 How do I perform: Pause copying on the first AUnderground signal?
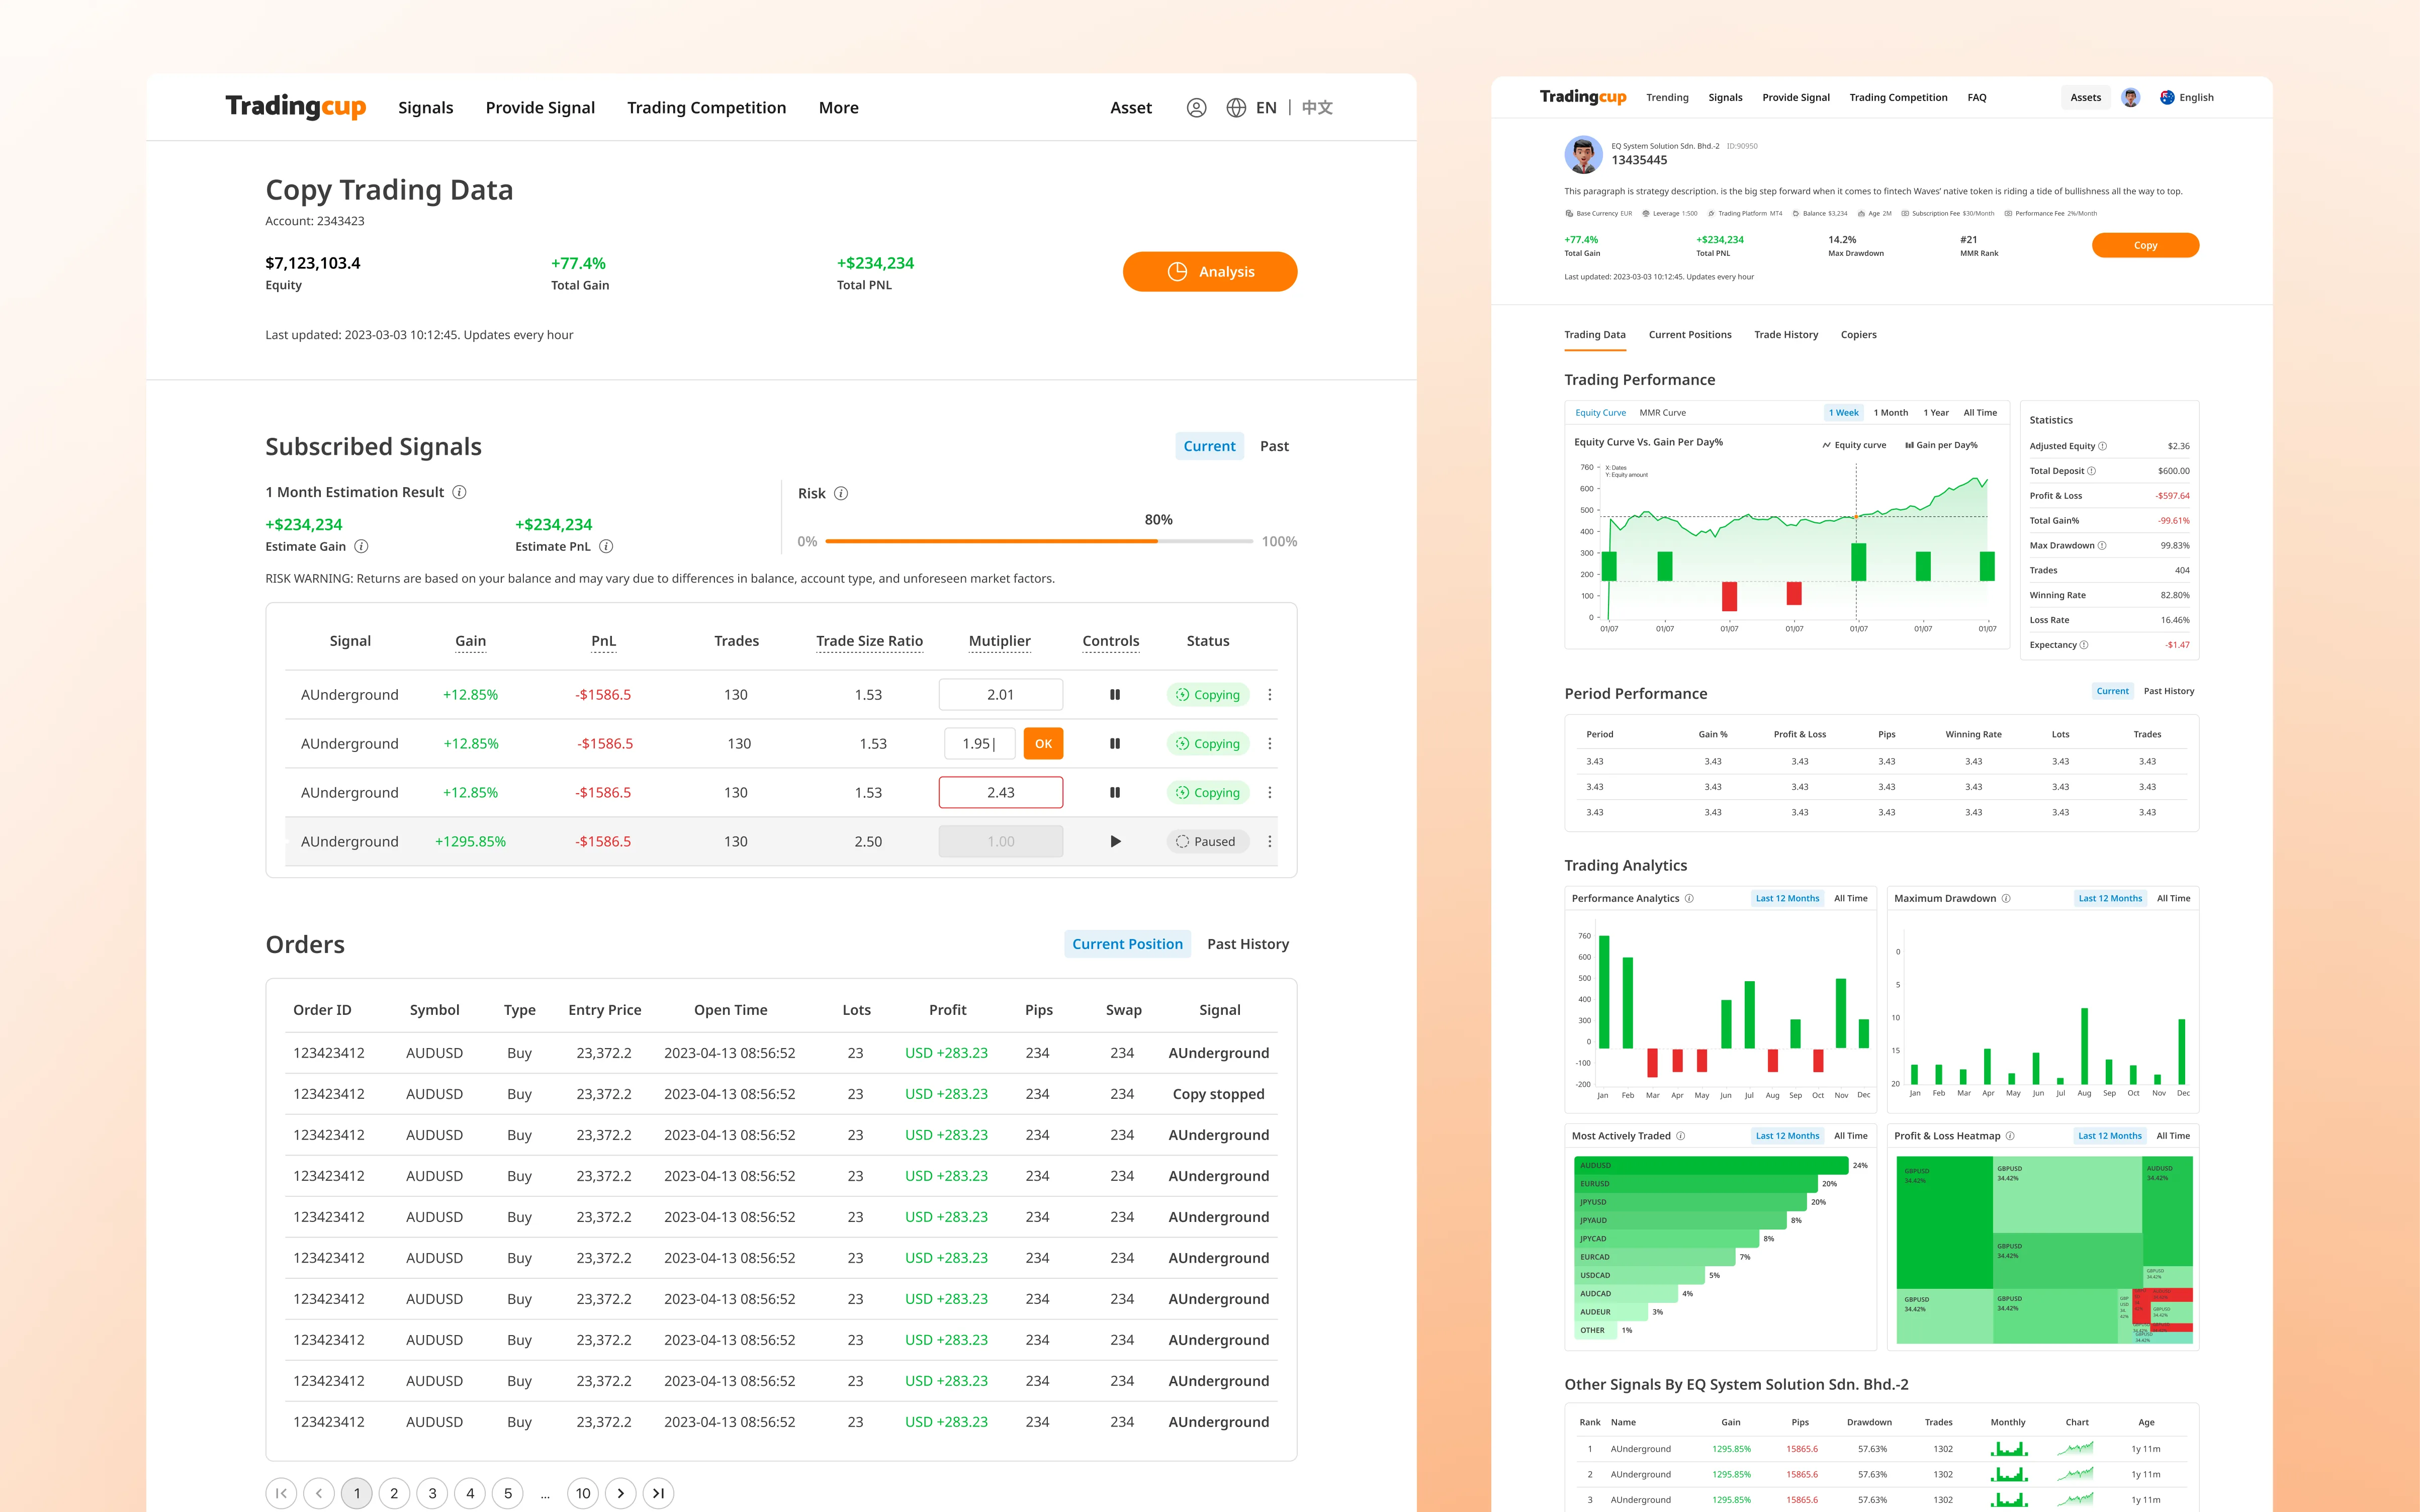(1114, 694)
